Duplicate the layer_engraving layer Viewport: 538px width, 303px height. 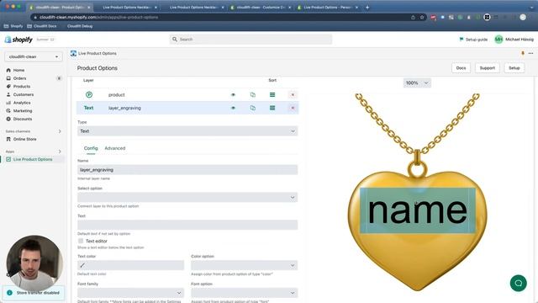(x=253, y=108)
